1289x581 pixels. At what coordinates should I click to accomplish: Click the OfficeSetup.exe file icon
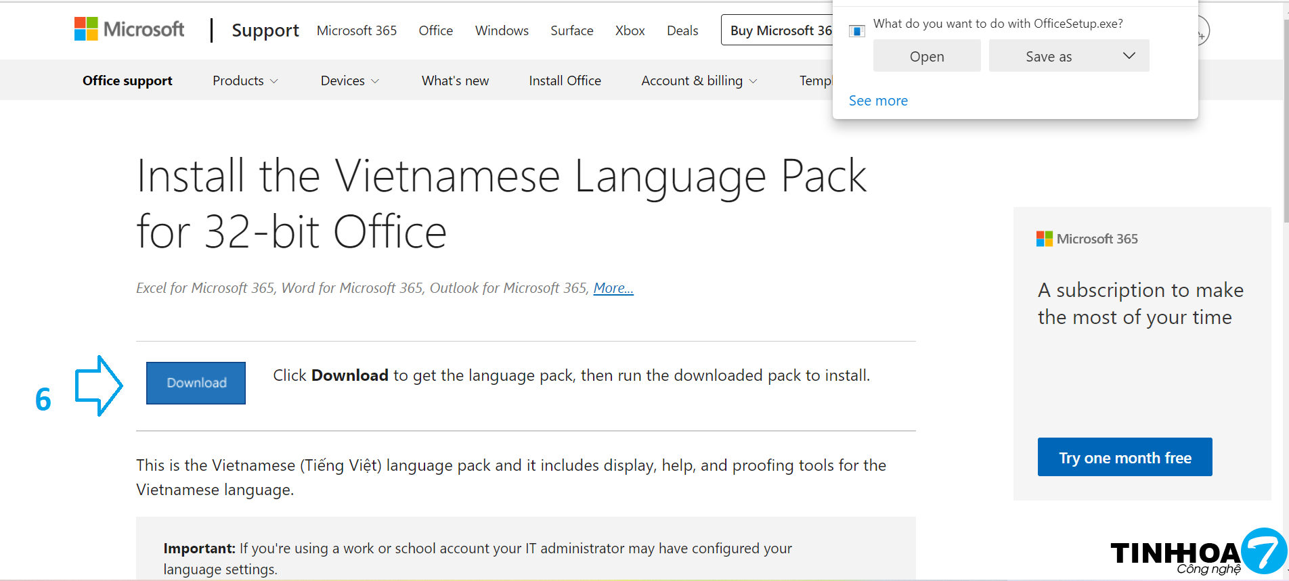[x=857, y=31]
